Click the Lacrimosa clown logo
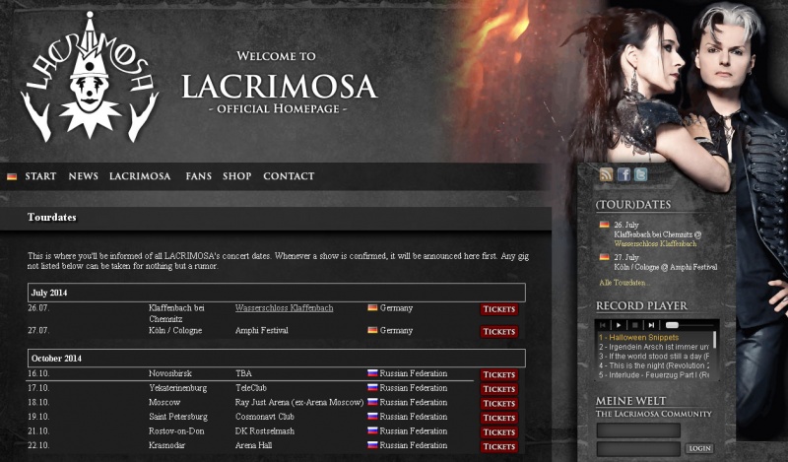 [x=90, y=77]
